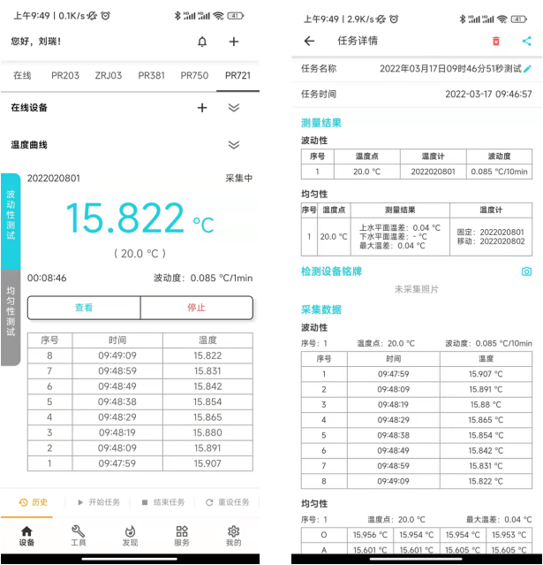Click device ID 2022020801 in left screen
The height and width of the screenshot is (565, 543).
(x=54, y=179)
